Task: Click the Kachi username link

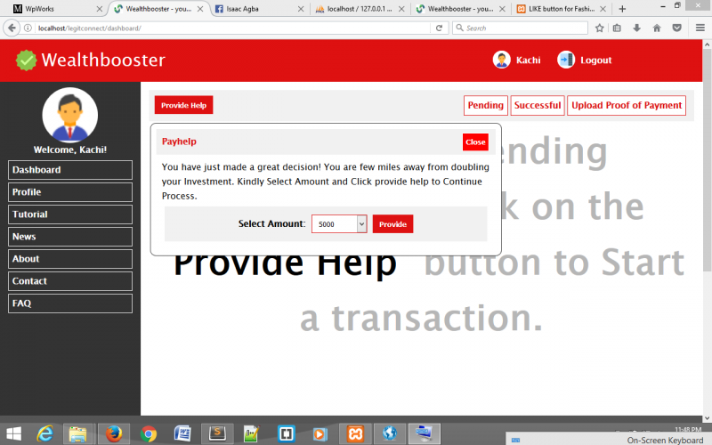Action: pyautogui.click(x=528, y=60)
